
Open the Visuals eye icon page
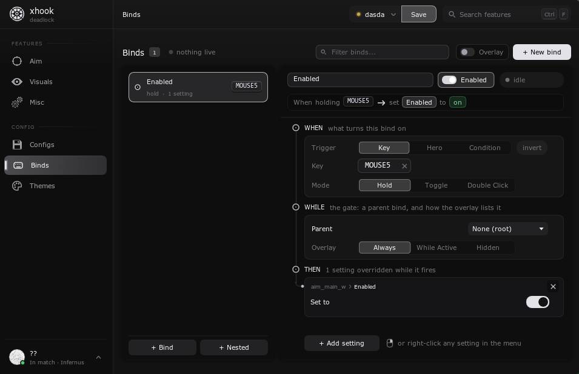click(x=17, y=82)
